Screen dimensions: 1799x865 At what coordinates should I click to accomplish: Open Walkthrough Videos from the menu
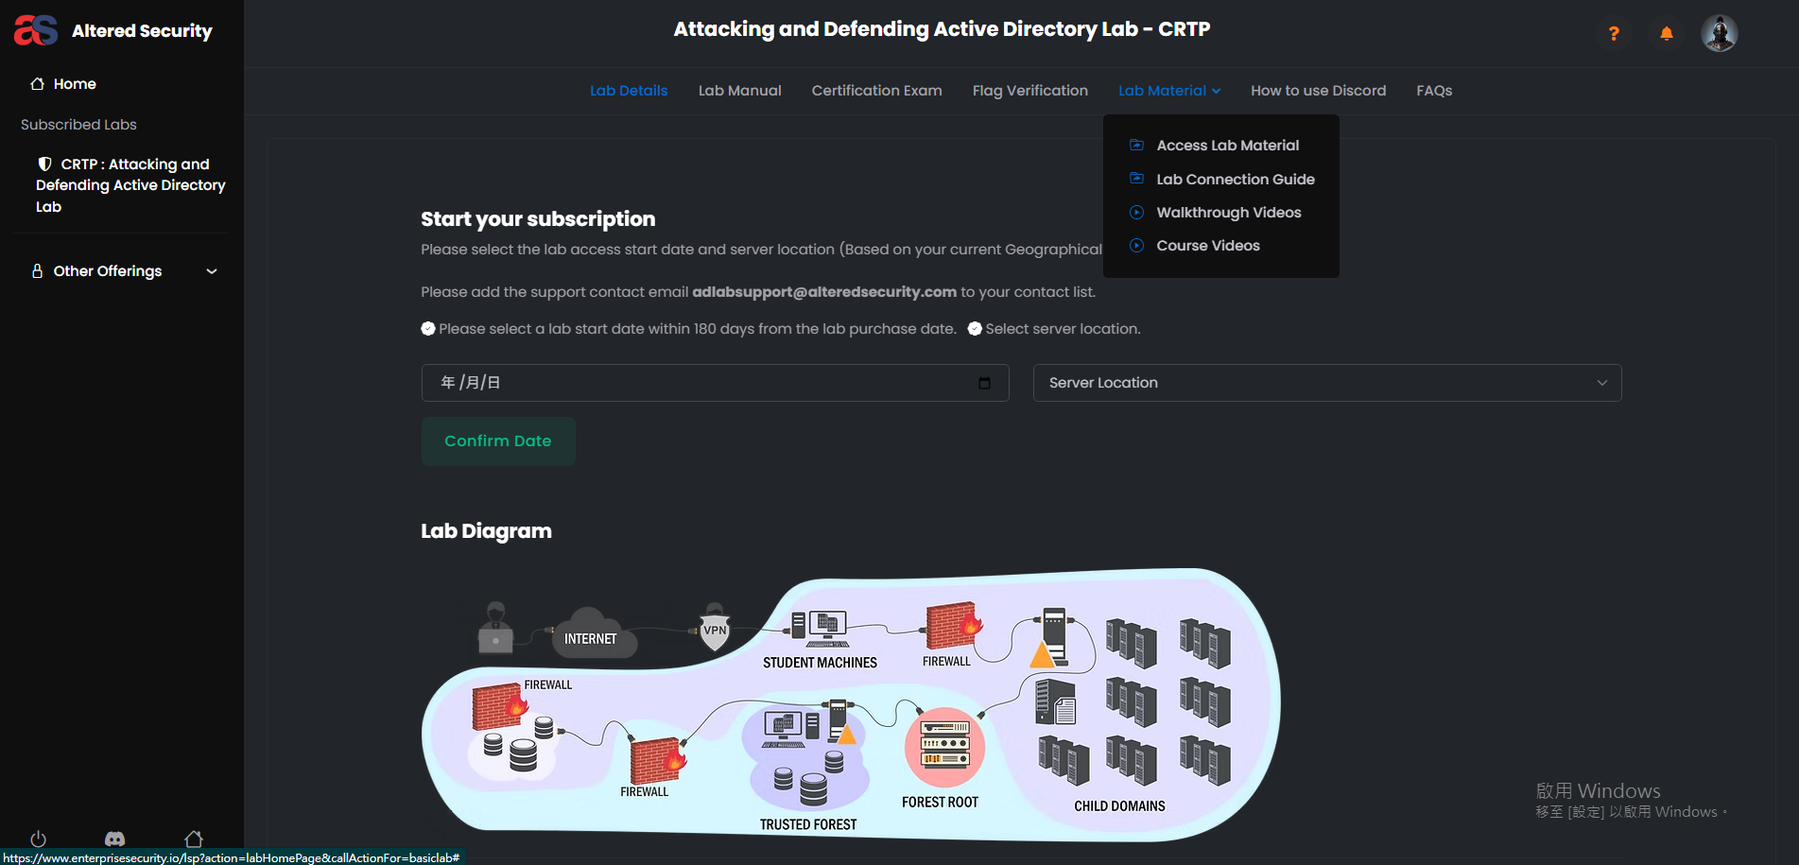(1228, 213)
